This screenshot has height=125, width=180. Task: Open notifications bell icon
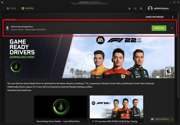pos(129,8)
